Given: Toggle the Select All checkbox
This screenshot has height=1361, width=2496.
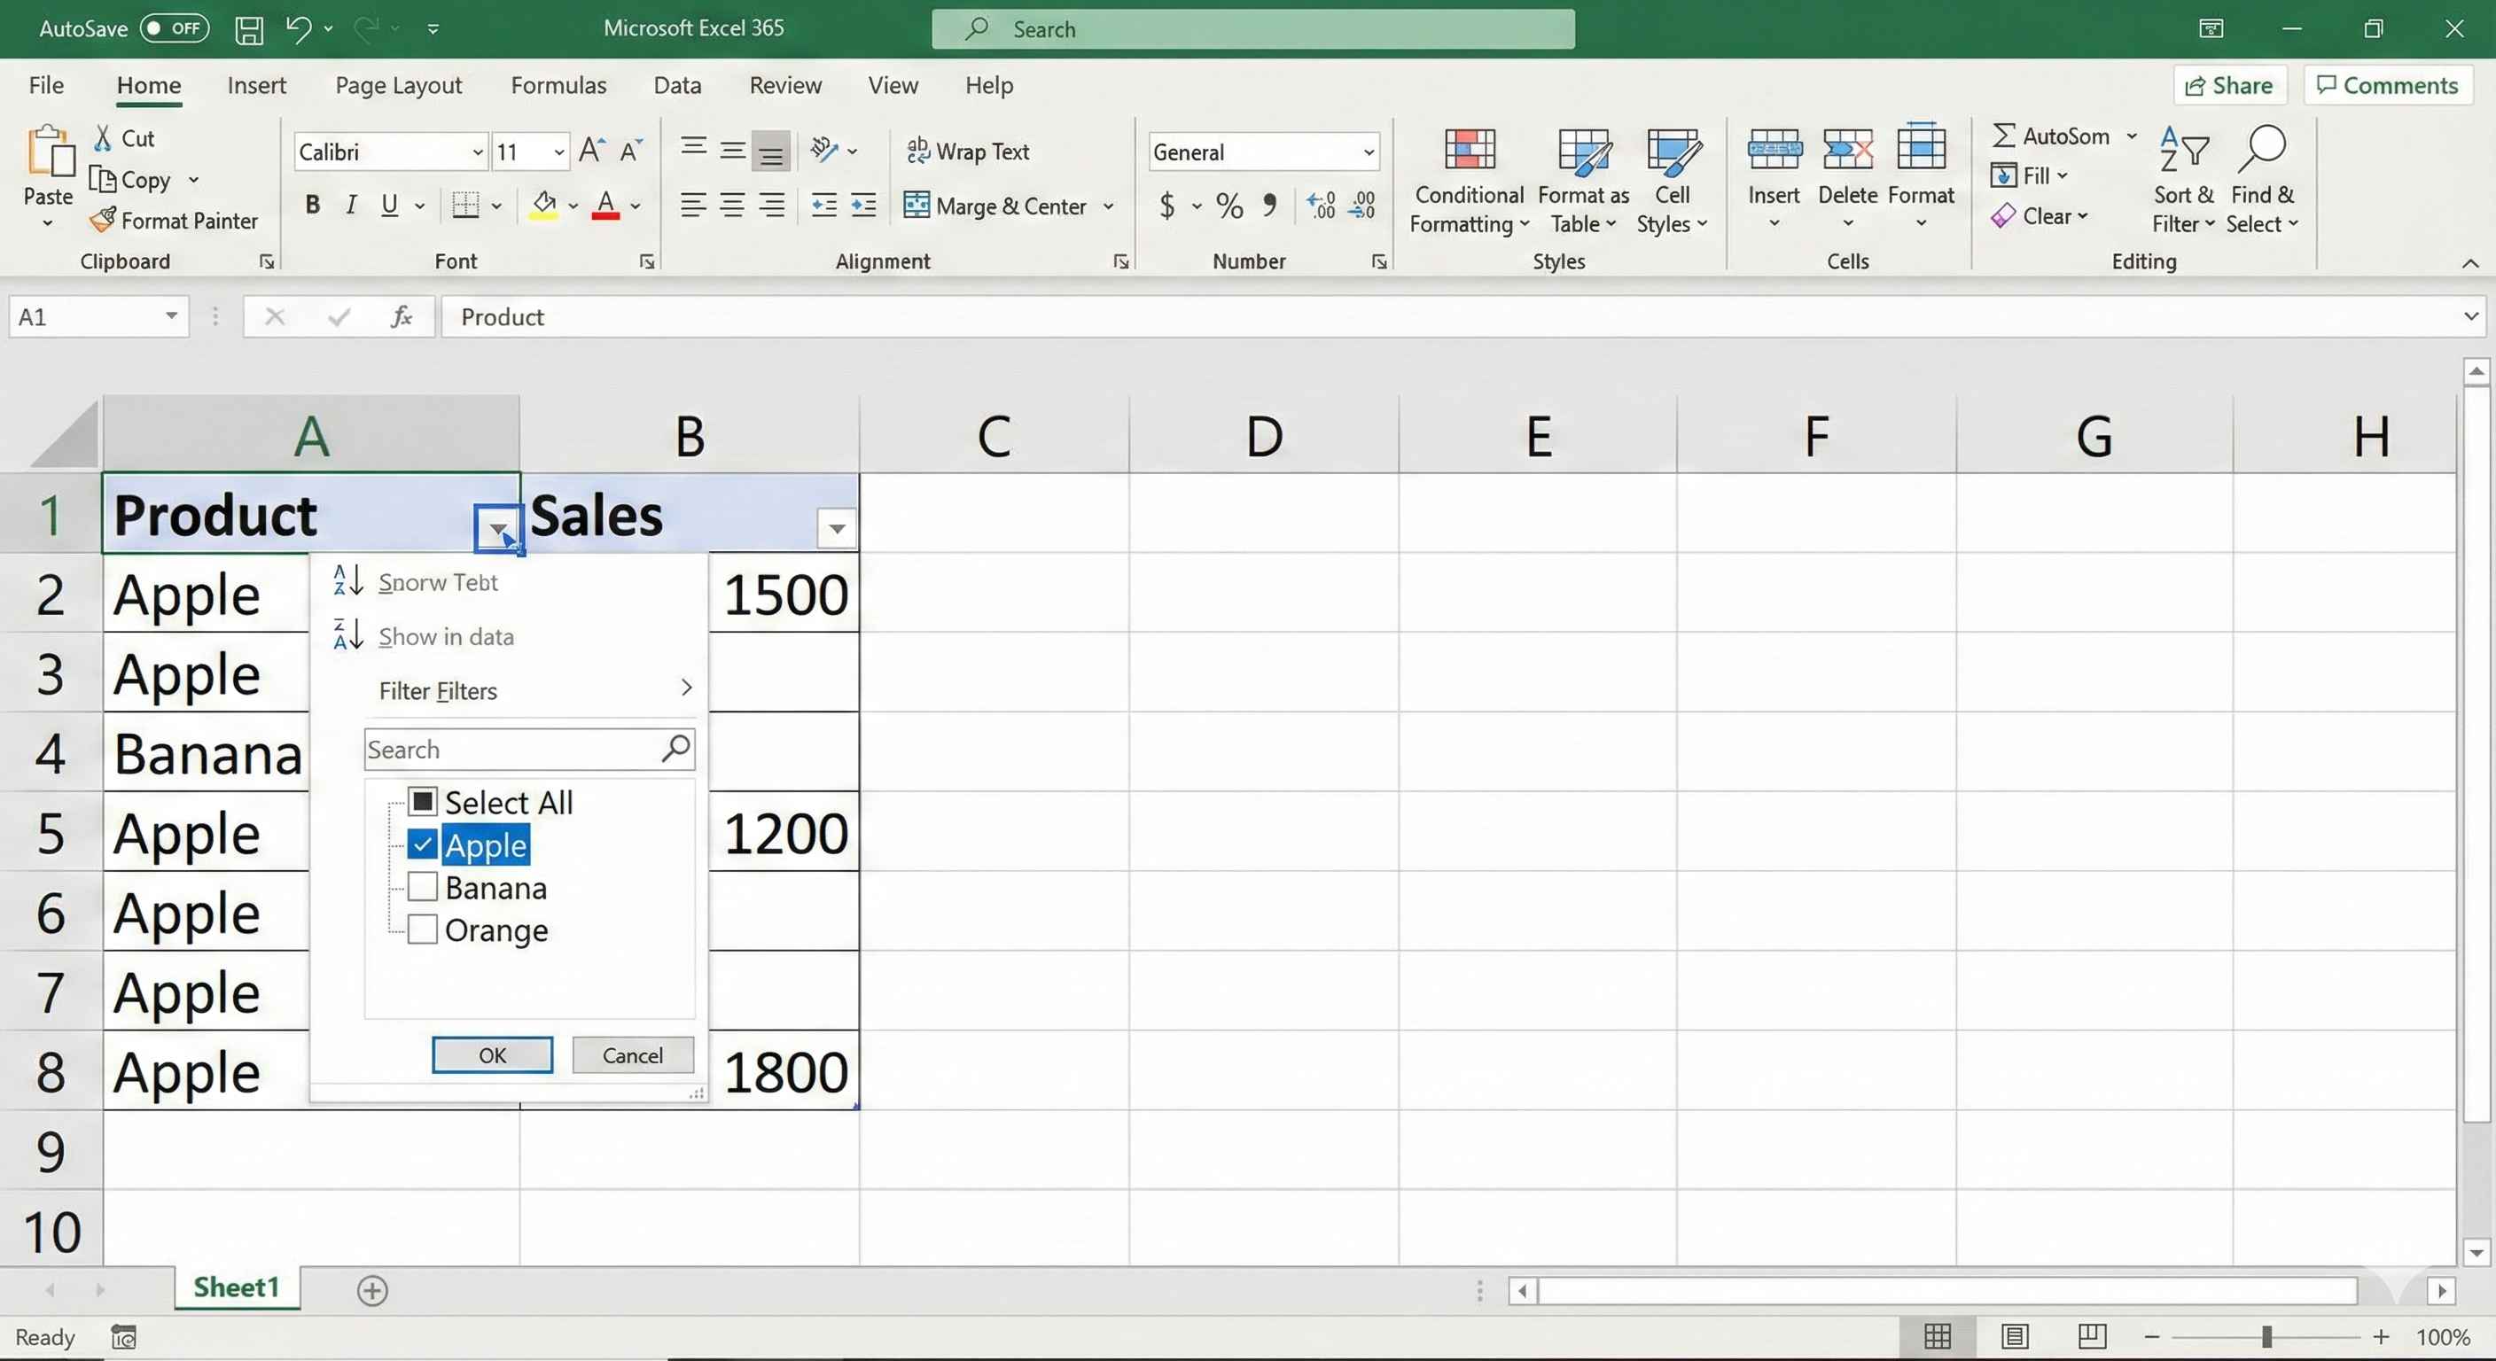Looking at the screenshot, I should [423, 801].
